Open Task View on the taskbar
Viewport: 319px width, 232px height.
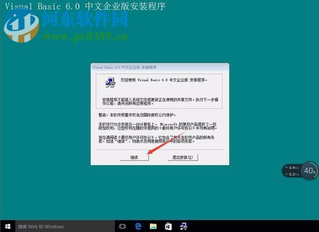click(x=122, y=226)
